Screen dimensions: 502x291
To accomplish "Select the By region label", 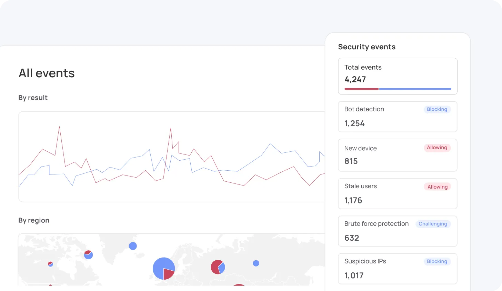I will point(34,220).
